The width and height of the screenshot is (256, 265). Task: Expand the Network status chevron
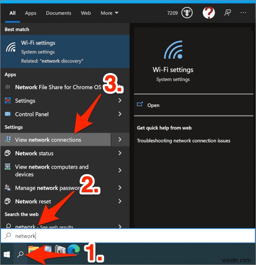[x=120, y=153]
